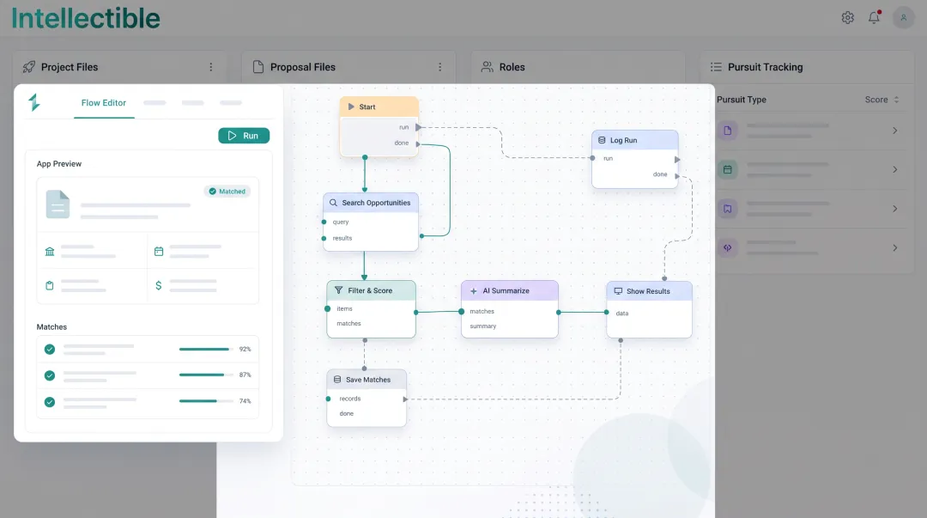Image resolution: width=927 pixels, height=518 pixels.
Task: Click the Intellectible logo
Action: (86, 18)
